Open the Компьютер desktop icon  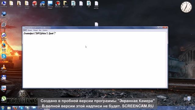point(4,4)
